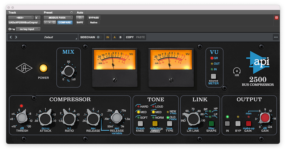Open the UADxAPI2500BusCmprsr plugin selector
This screenshot has height=151, width=286.
[x=24, y=23]
